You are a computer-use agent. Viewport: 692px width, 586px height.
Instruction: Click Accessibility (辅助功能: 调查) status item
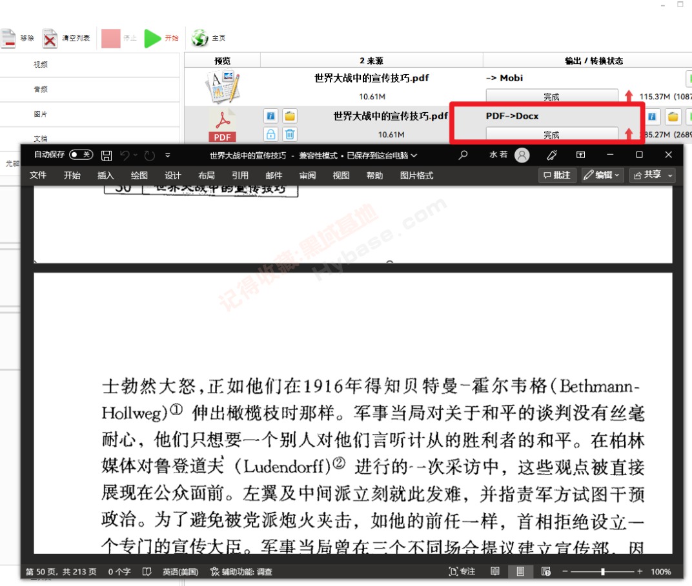[x=241, y=571]
